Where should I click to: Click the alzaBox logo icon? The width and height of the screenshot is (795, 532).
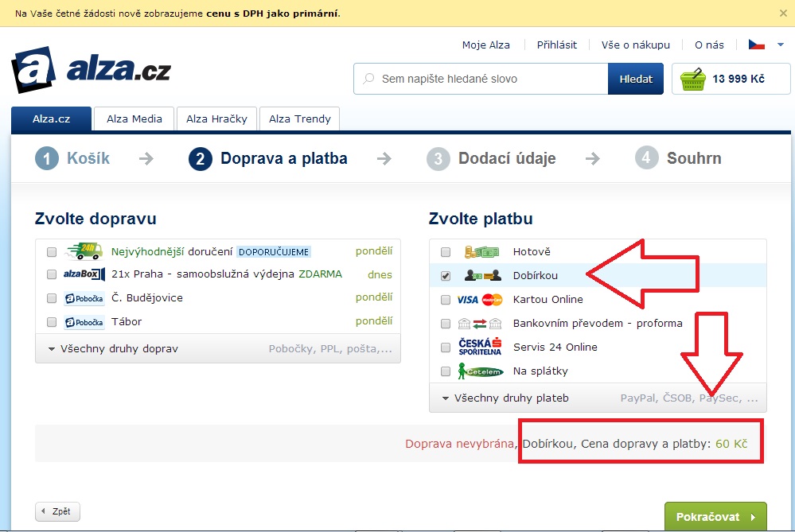pos(84,274)
